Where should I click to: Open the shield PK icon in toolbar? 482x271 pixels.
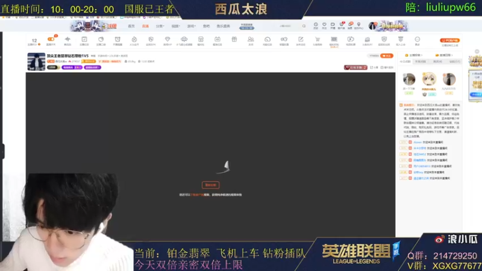pyautogui.click(x=151, y=39)
